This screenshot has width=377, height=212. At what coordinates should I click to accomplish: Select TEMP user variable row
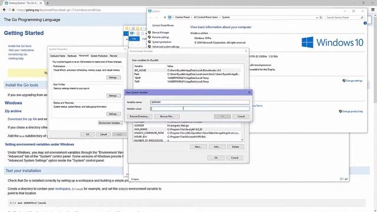click(187, 78)
